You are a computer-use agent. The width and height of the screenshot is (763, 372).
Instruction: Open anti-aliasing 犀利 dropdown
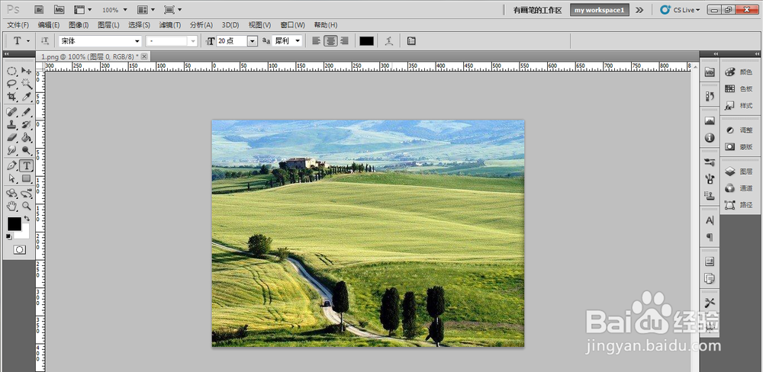298,41
